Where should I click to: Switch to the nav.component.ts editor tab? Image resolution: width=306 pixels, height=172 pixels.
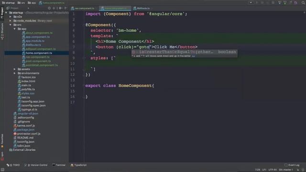pyautogui.click(x=83, y=9)
